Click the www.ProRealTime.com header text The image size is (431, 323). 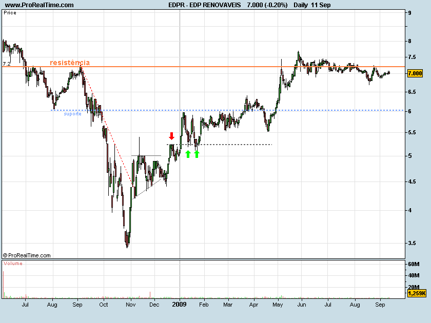[x=40, y=5]
